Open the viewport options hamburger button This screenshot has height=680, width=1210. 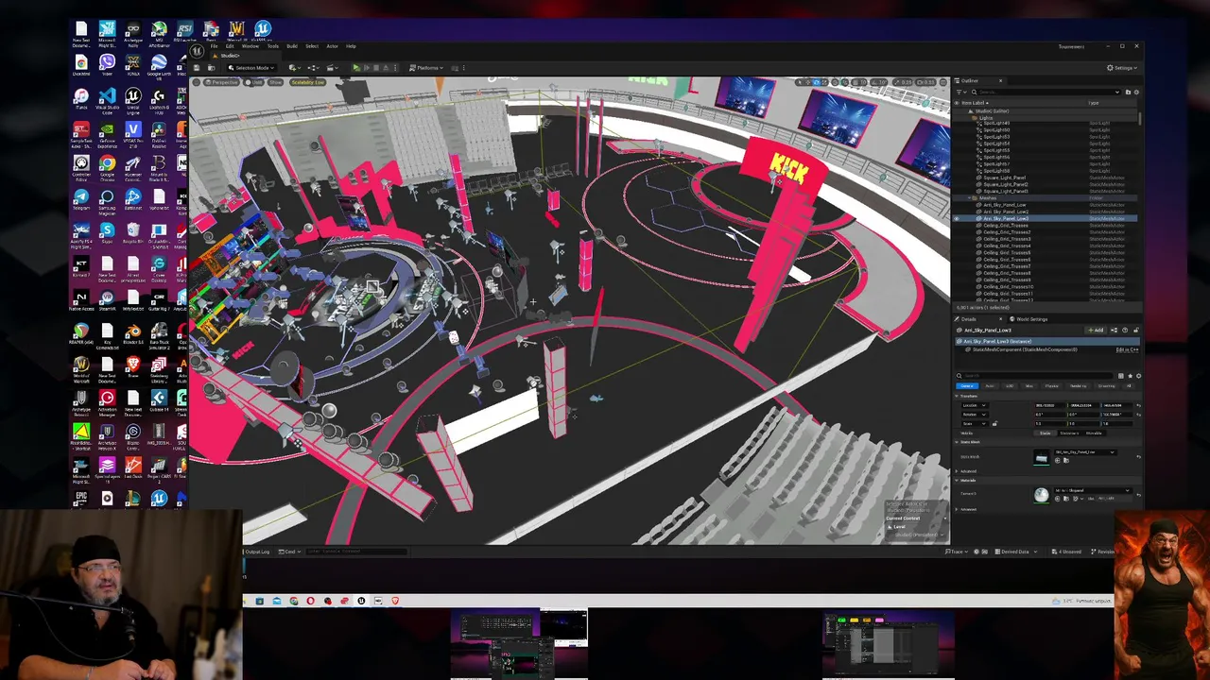(196, 82)
